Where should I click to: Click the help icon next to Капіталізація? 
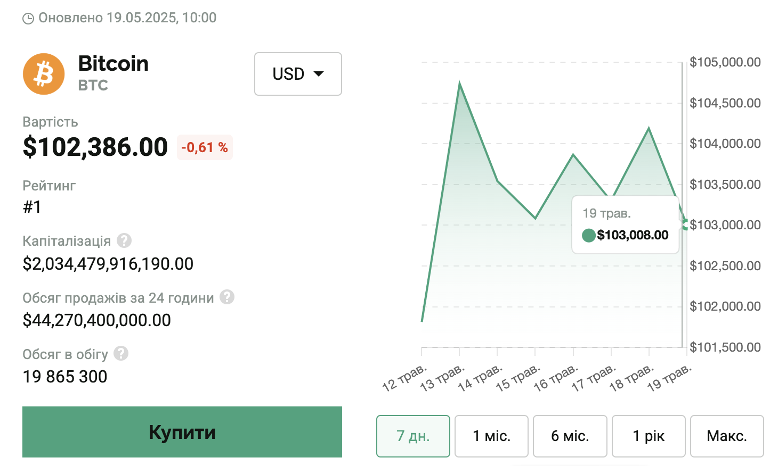pyautogui.click(x=124, y=240)
